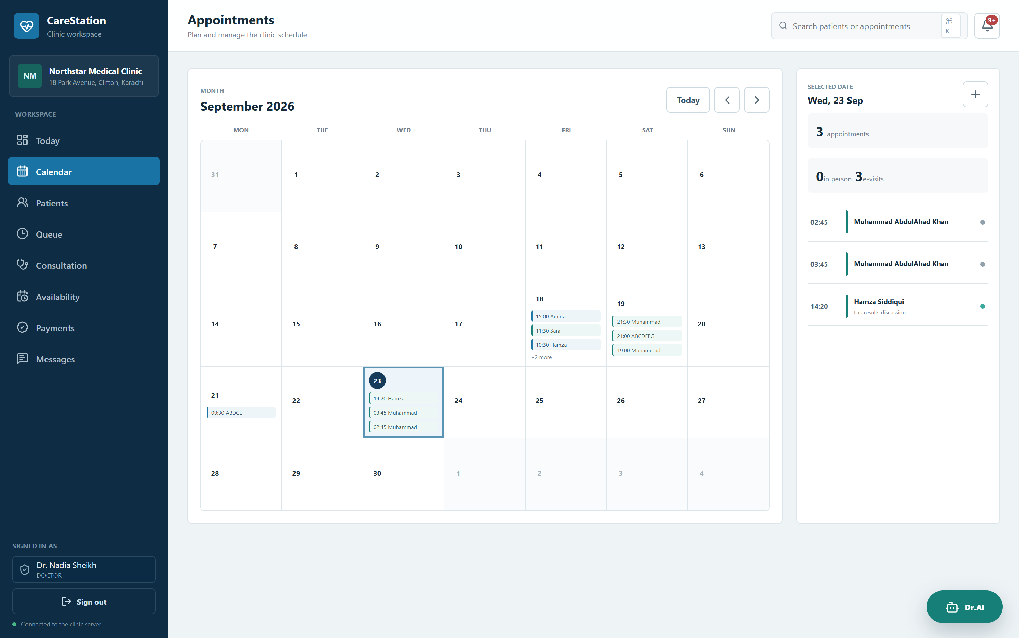Select day 27 in the calendar
The width and height of the screenshot is (1019, 638).
point(728,402)
